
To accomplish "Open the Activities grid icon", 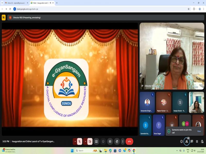I will (197, 141).
